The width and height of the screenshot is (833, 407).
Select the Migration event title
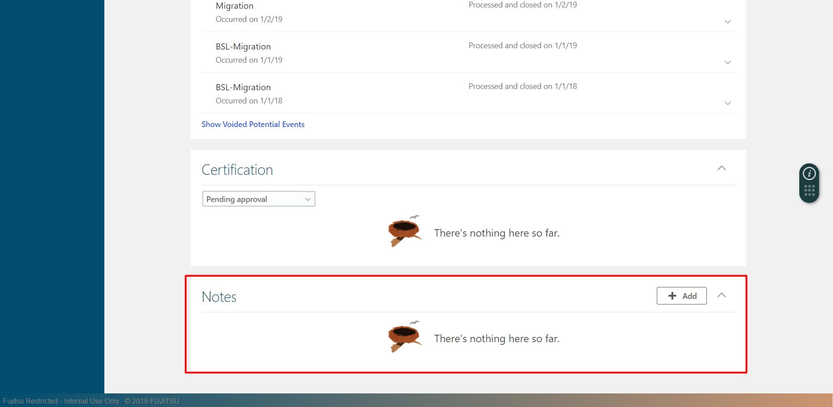234,6
